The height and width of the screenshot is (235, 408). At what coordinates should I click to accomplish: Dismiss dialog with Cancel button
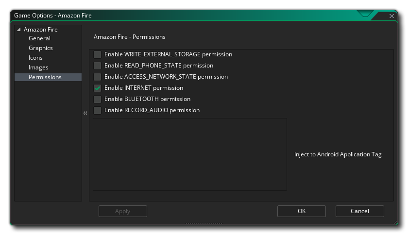point(360,211)
